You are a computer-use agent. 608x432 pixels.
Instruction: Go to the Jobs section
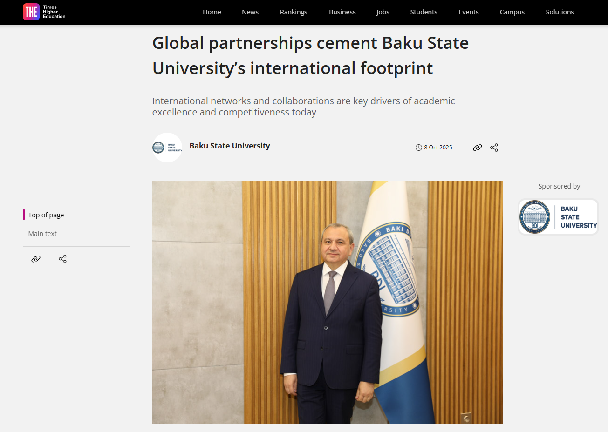[x=383, y=12]
